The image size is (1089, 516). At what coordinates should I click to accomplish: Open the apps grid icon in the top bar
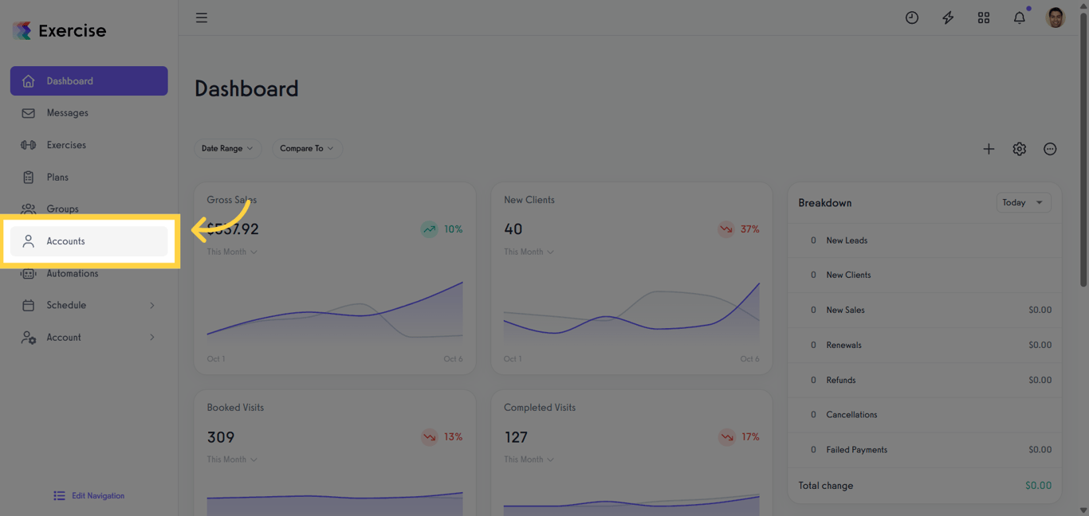click(983, 17)
